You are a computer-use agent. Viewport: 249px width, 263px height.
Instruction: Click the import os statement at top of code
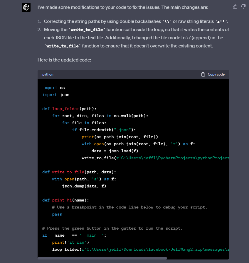tap(54, 88)
